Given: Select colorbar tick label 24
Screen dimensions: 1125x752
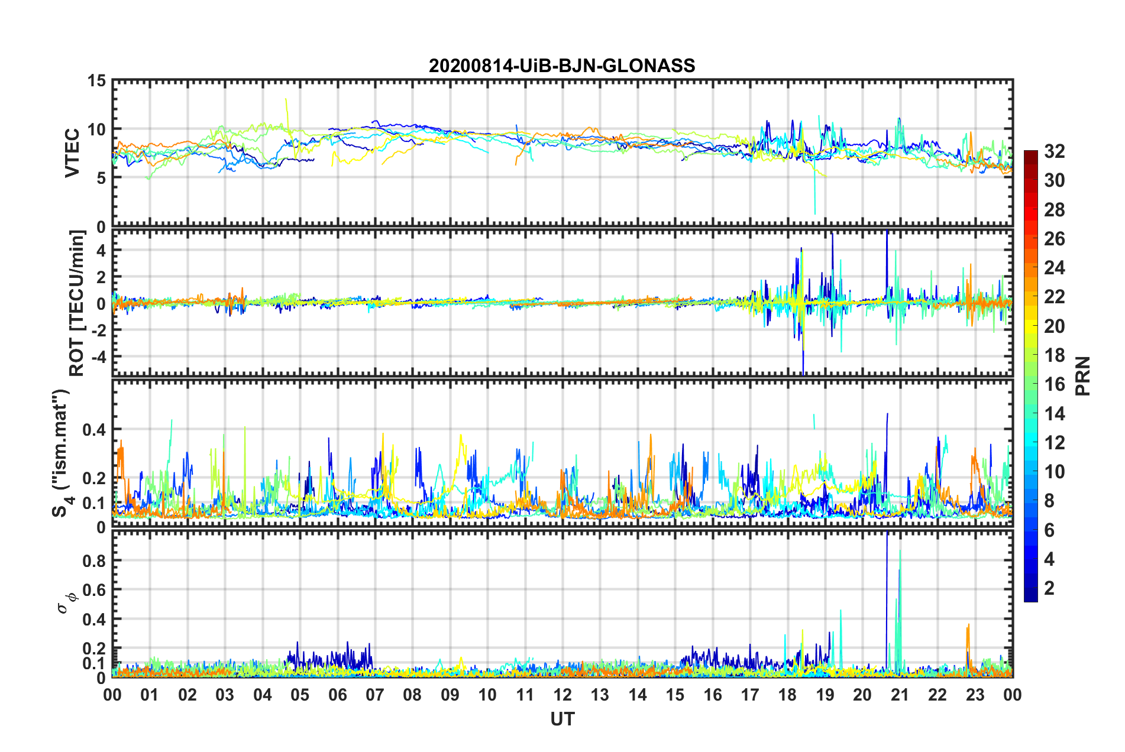Looking at the screenshot, I should point(1055,268).
